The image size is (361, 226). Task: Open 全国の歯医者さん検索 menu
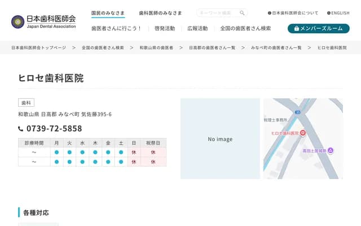(245, 28)
